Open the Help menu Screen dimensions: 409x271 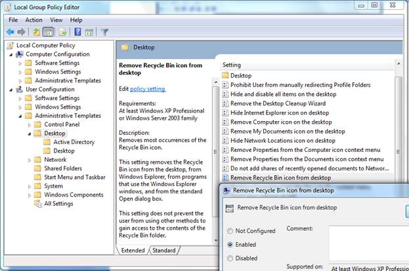tap(76, 20)
